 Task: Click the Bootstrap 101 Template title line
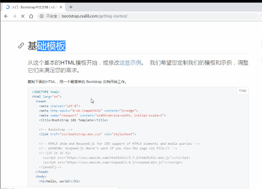tap(74, 120)
